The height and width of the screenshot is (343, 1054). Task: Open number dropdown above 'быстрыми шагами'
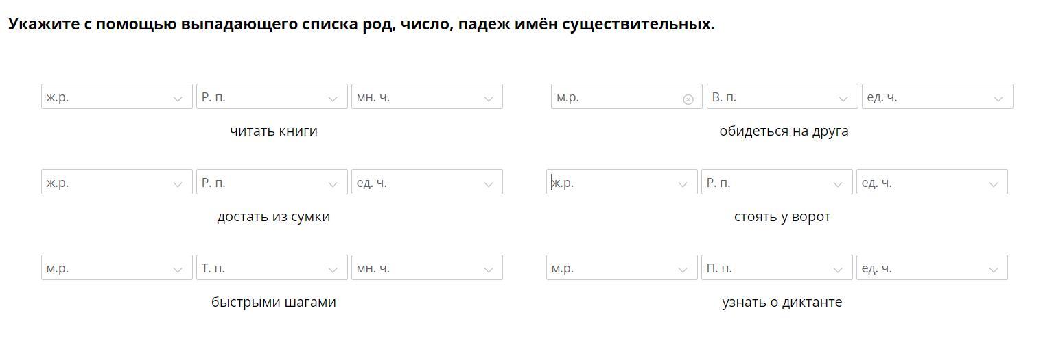[x=427, y=268]
